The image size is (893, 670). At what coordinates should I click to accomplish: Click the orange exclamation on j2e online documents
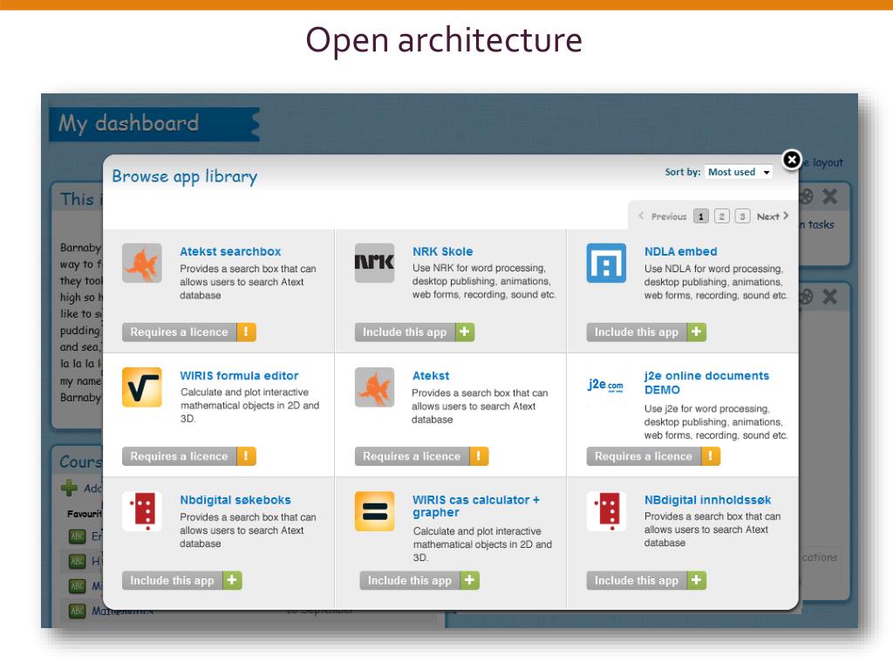[x=711, y=456]
